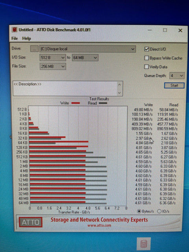Click the Read column header
Viewport: 189px width, 252px height.
[174, 105]
